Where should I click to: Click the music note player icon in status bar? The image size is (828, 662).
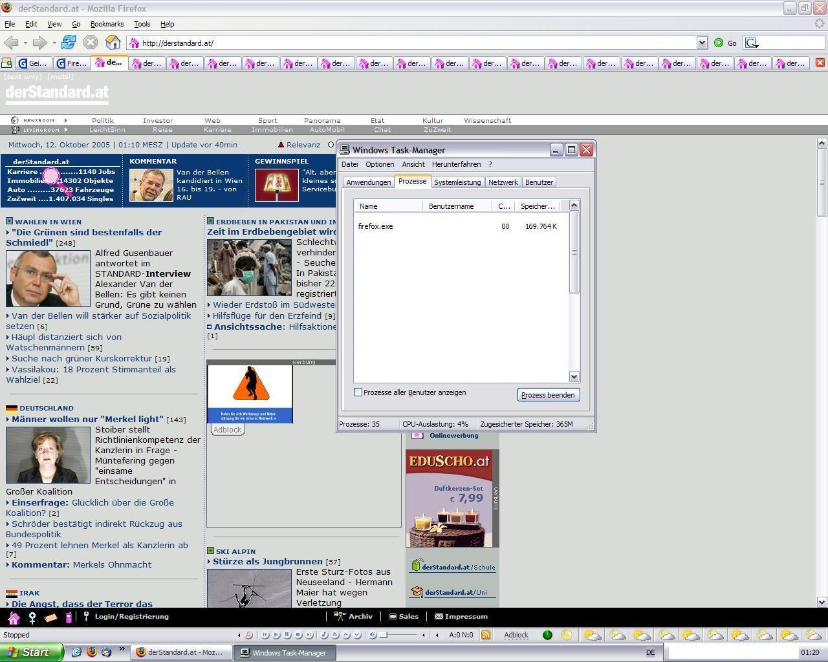(x=248, y=635)
